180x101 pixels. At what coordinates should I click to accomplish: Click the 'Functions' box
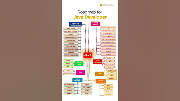[71, 43]
